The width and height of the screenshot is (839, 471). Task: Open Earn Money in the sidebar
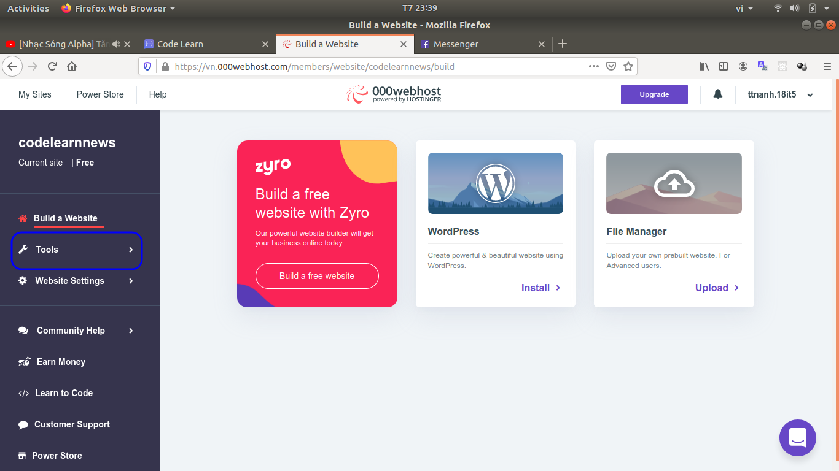point(61,362)
